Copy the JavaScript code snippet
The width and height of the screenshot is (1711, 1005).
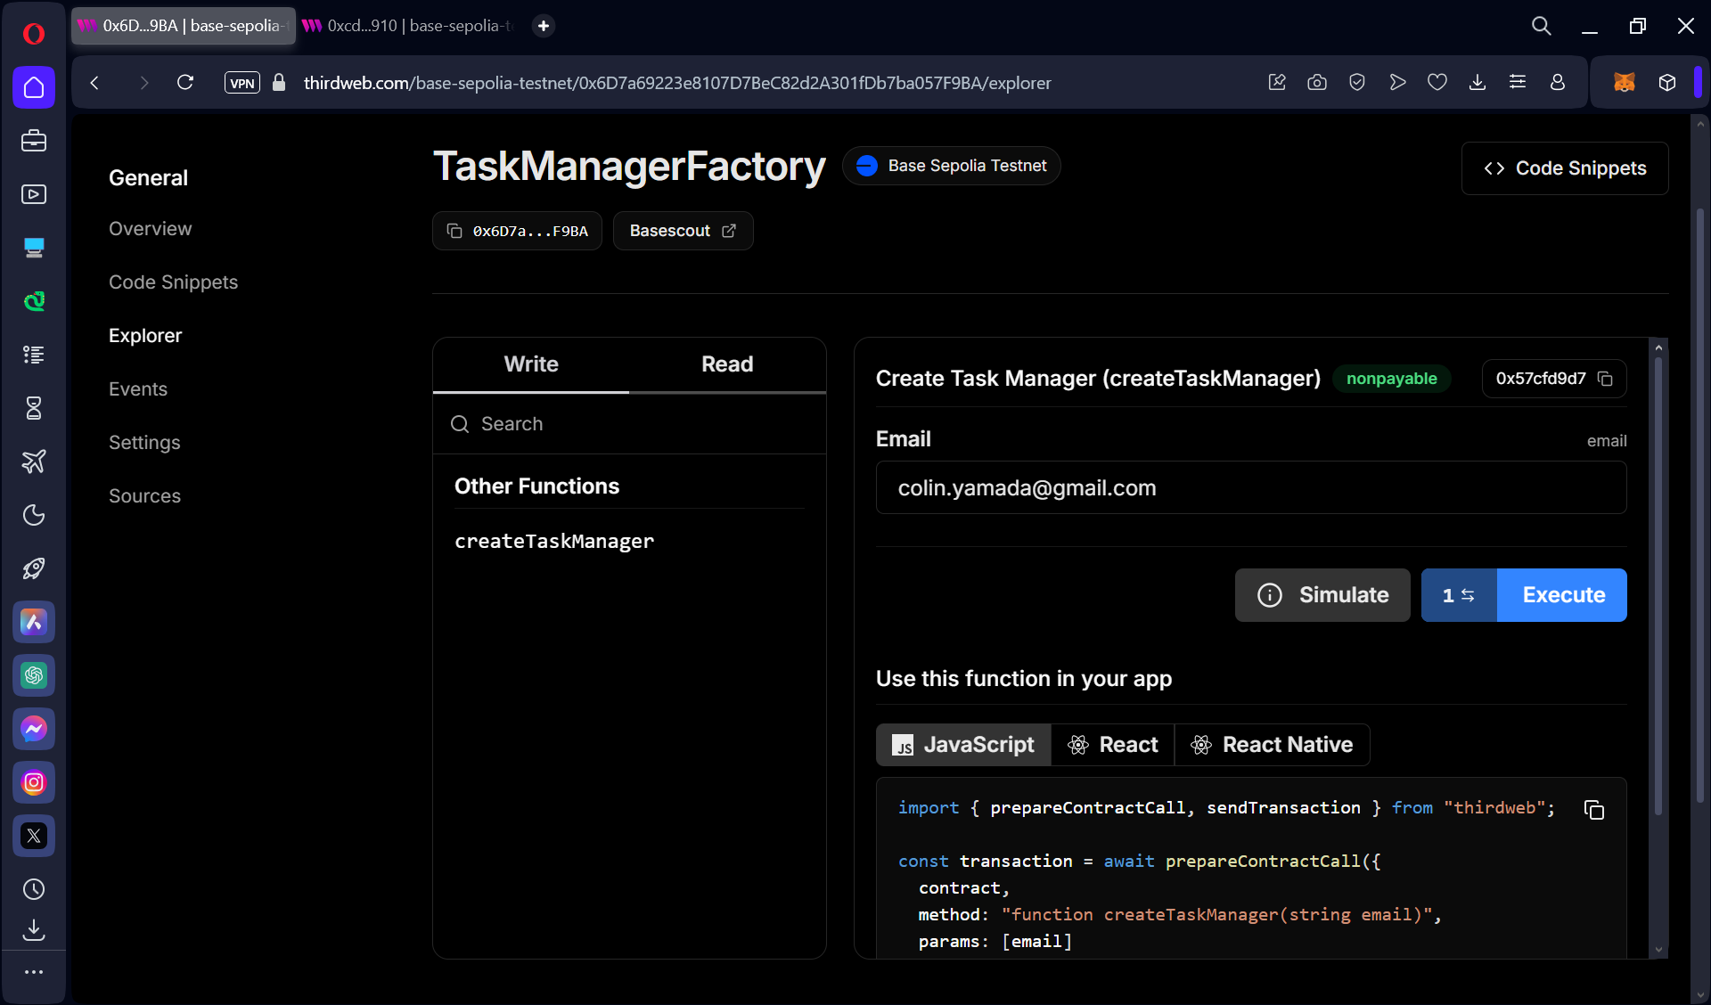click(1593, 809)
